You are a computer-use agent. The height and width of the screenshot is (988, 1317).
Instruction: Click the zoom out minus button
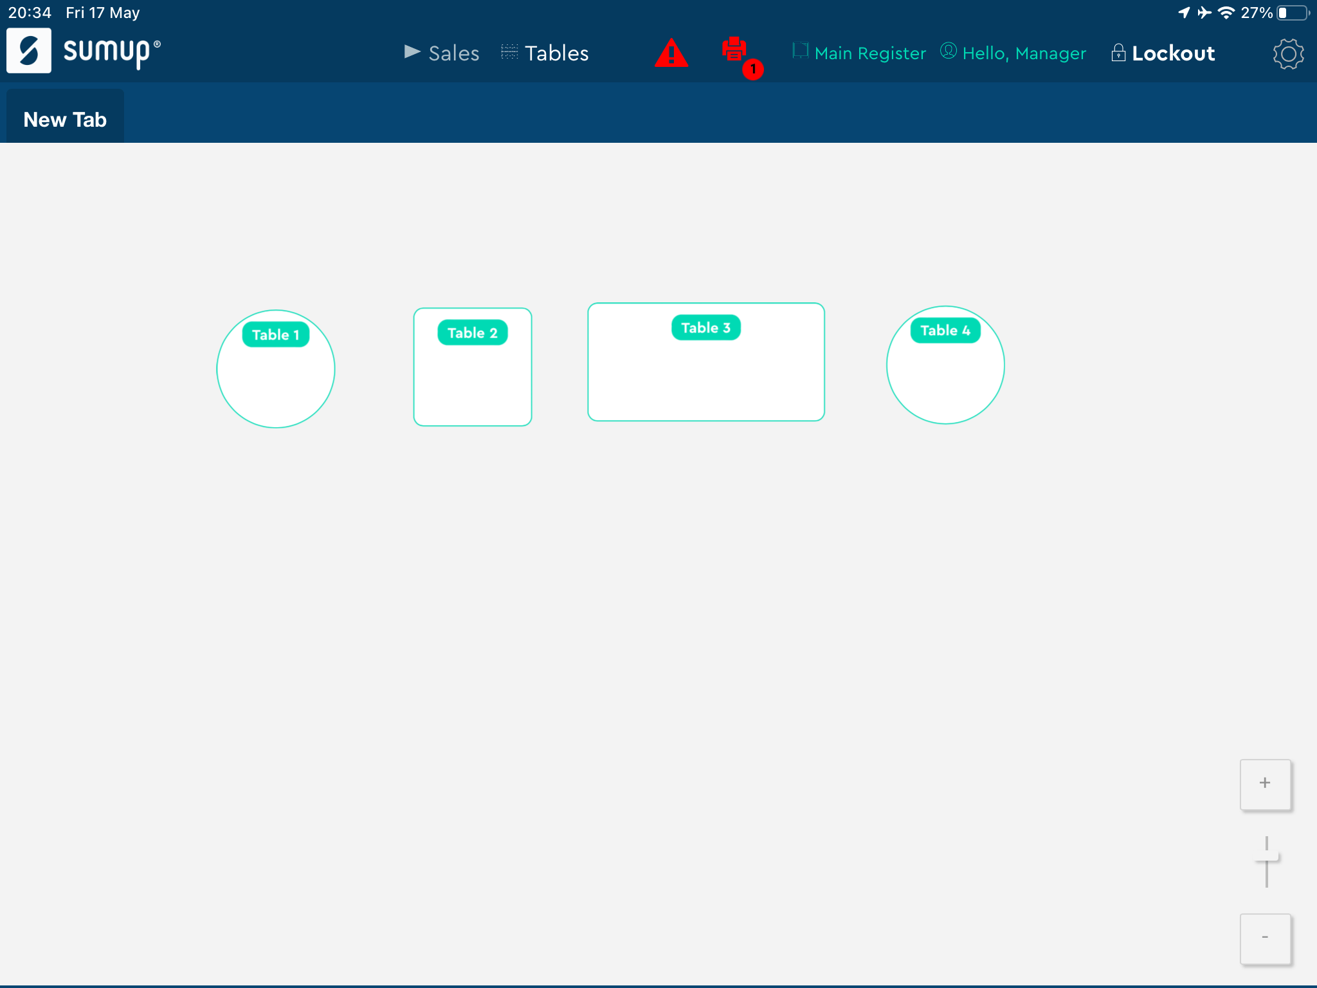(1266, 939)
